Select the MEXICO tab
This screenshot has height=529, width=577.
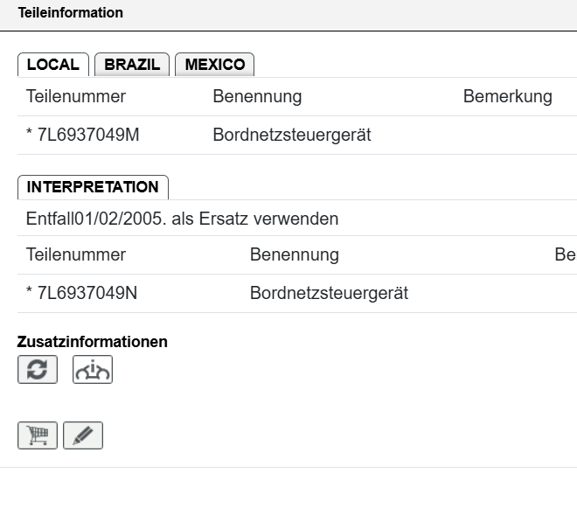pyautogui.click(x=215, y=65)
